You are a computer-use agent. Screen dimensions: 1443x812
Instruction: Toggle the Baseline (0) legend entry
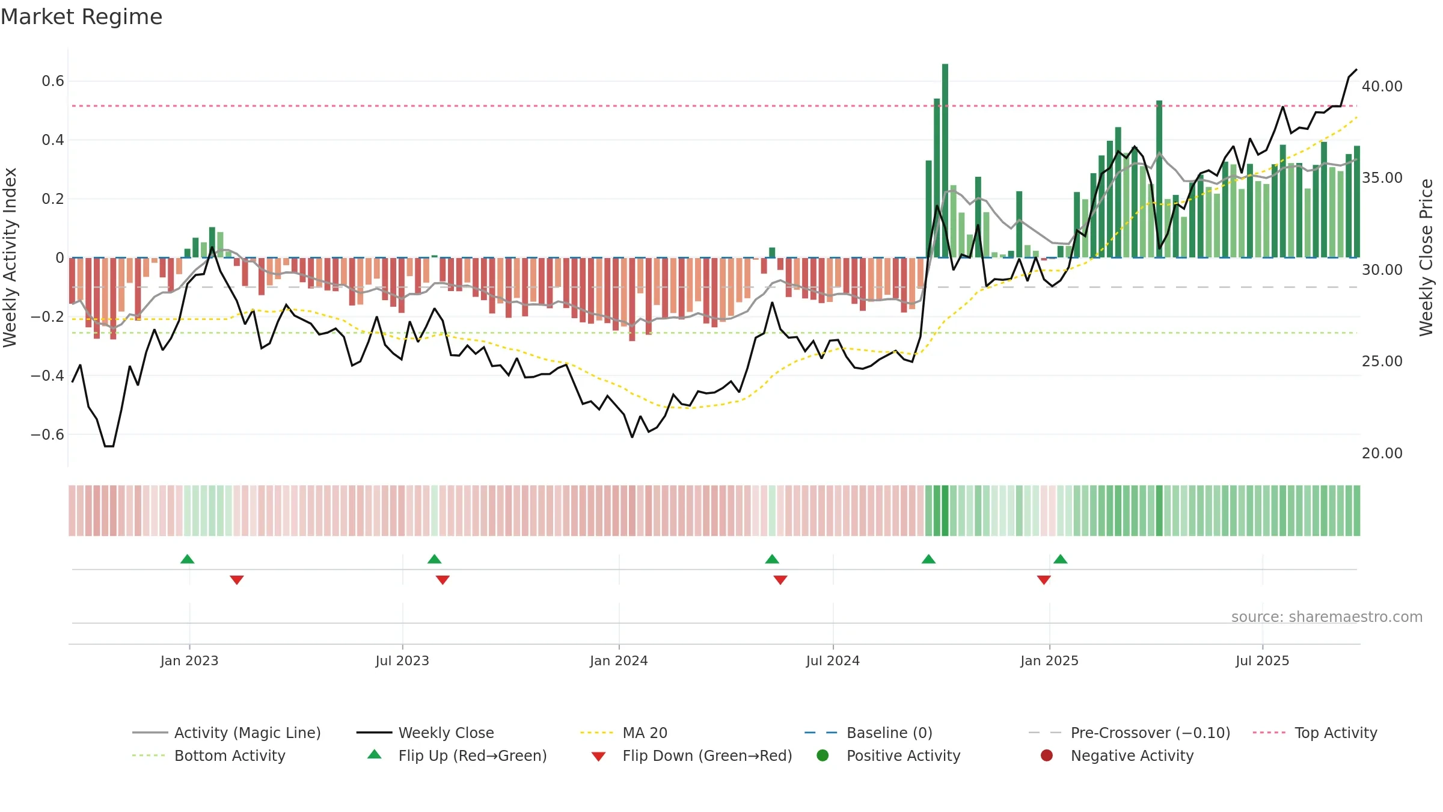868,733
